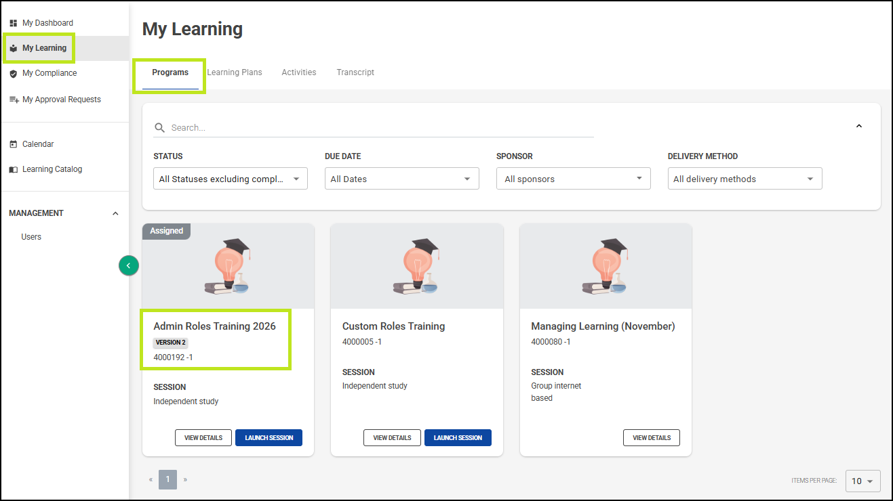Change items per page dropdown

coord(862,481)
